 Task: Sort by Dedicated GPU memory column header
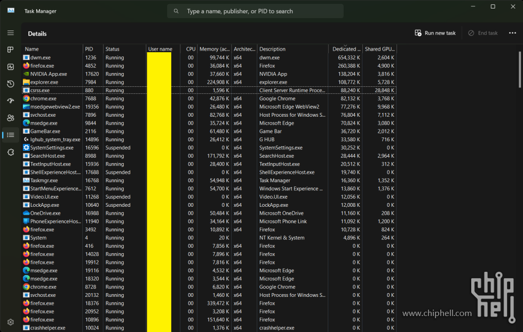point(346,49)
